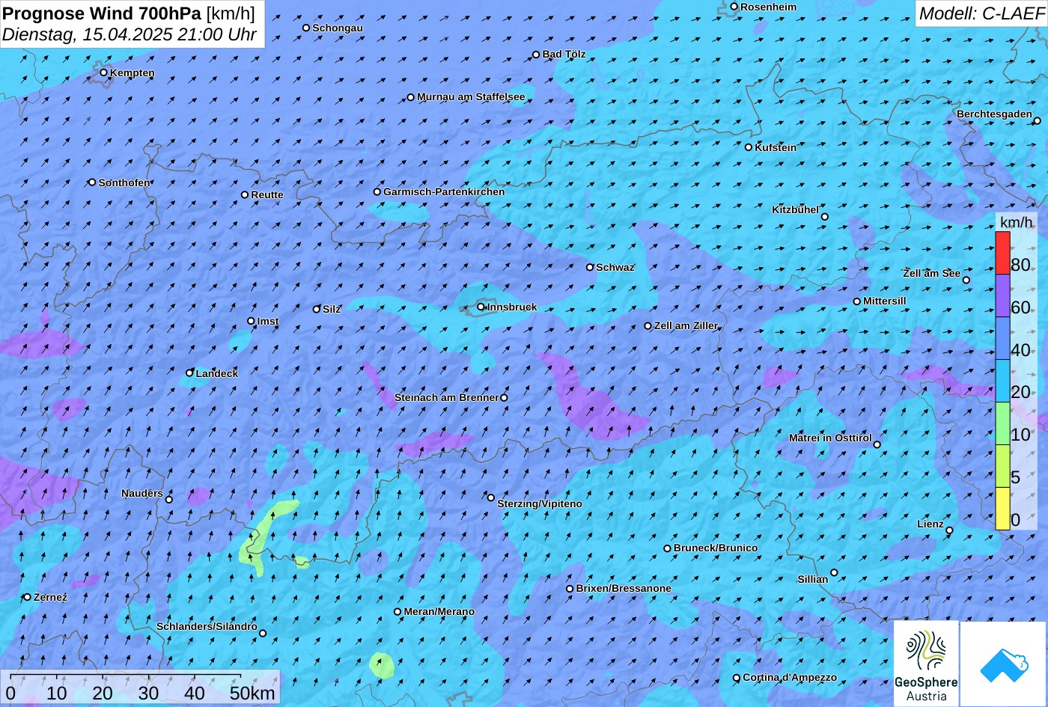Click the 'Bruneck/Brunico' label

pyautogui.click(x=716, y=548)
